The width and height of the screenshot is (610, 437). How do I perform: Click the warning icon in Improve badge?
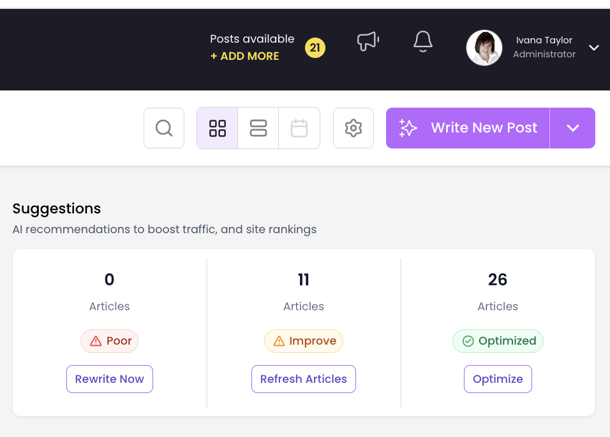click(x=279, y=341)
